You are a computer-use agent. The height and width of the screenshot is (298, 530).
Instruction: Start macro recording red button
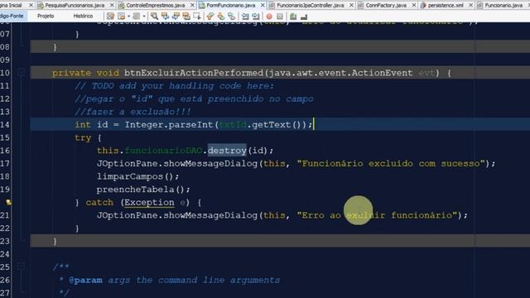[269, 16]
